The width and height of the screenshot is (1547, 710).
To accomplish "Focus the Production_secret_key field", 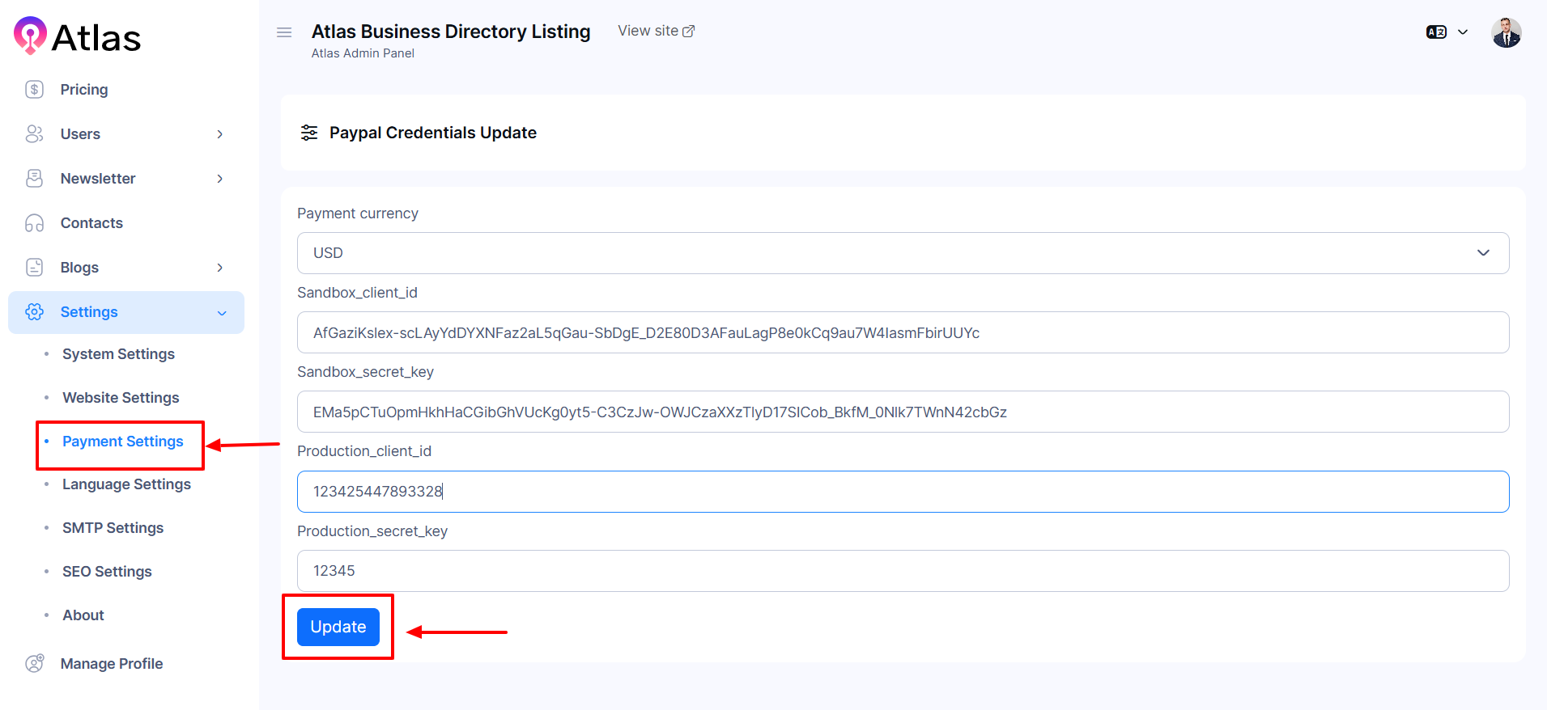I will tap(902, 571).
